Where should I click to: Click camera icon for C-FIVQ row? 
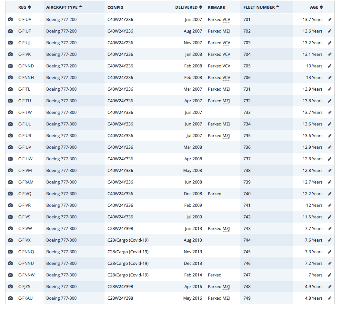[x=10, y=194]
